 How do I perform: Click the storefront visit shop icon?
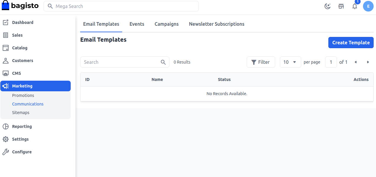coord(341,6)
